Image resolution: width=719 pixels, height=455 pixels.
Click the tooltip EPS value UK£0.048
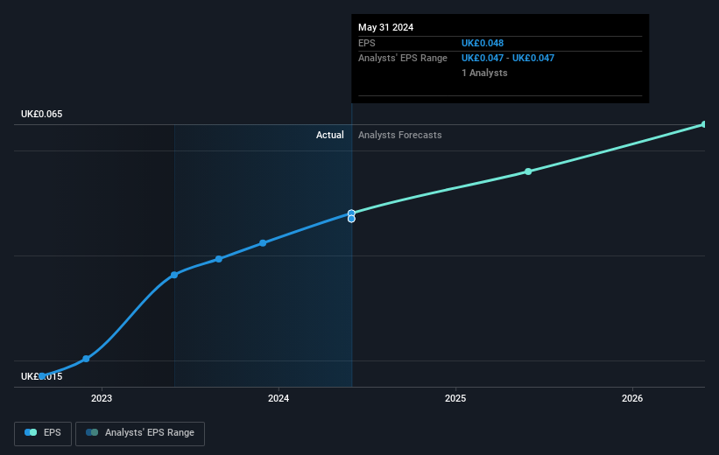coord(483,43)
